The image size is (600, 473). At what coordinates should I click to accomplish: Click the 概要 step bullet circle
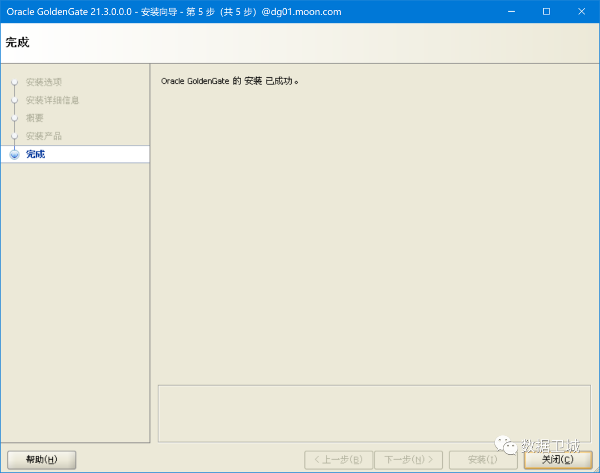(x=14, y=118)
